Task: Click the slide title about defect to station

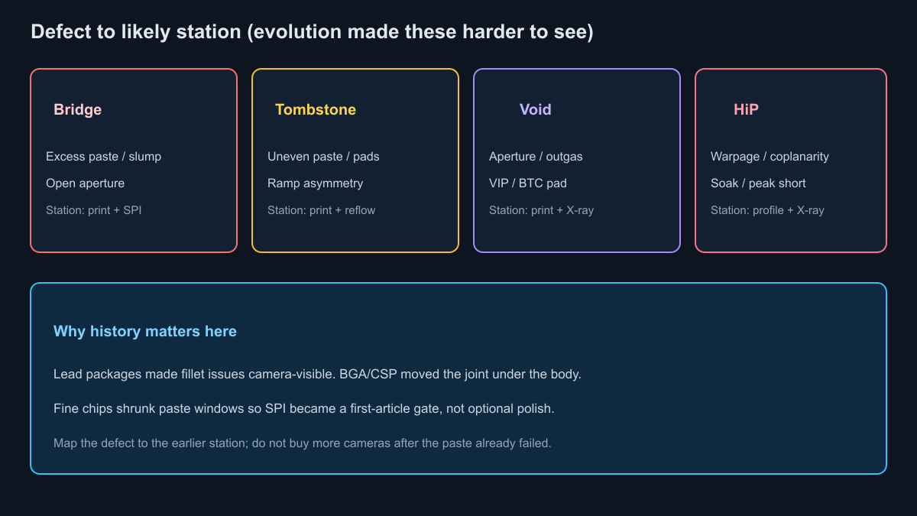Action: (312, 32)
